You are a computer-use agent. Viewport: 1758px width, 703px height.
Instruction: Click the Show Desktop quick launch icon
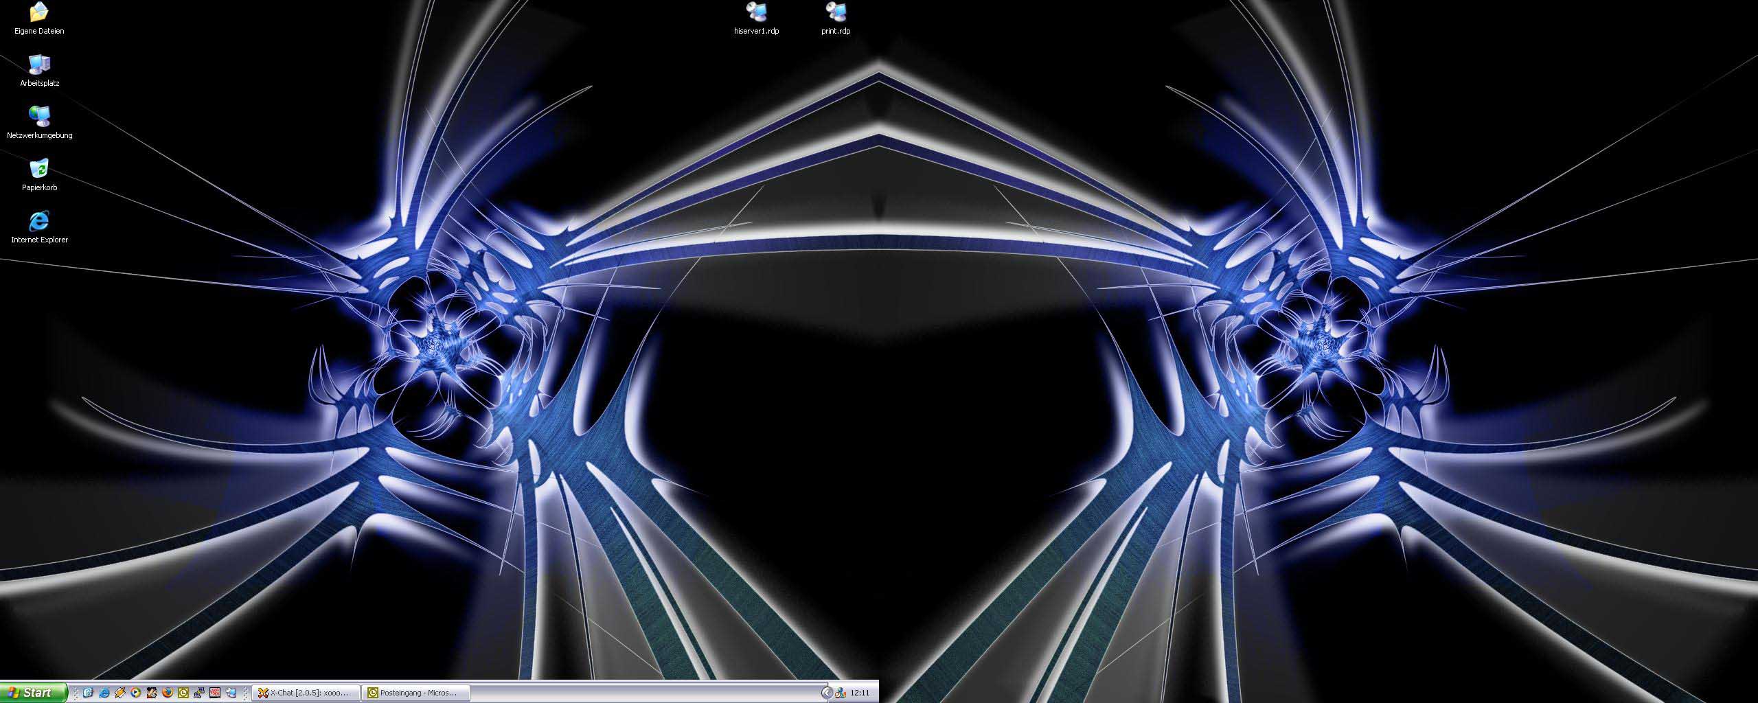pyautogui.click(x=89, y=693)
